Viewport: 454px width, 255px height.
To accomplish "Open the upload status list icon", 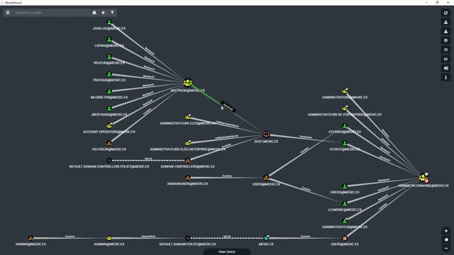I will click(x=446, y=50).
